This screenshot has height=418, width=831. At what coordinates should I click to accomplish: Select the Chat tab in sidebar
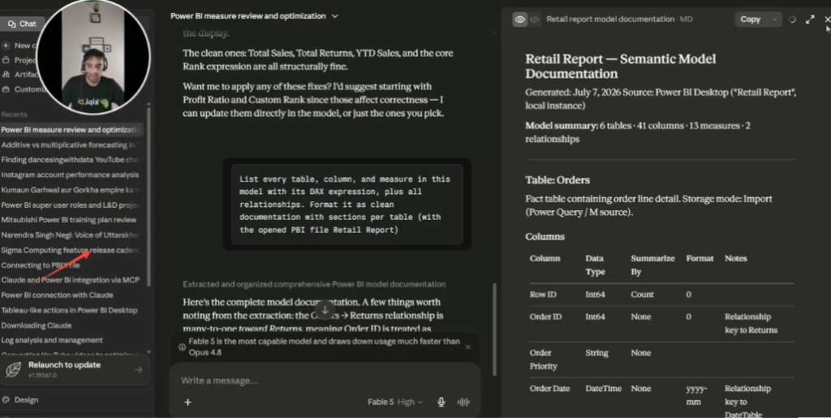click(22, 24)
